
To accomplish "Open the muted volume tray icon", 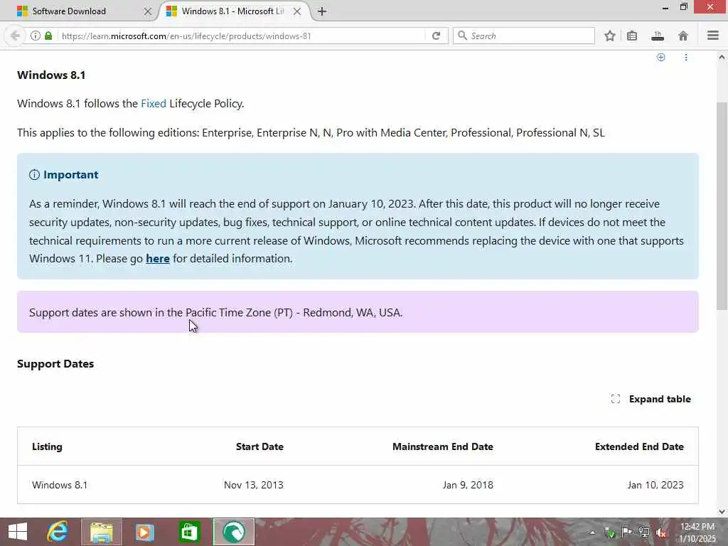I will (660, 532).
